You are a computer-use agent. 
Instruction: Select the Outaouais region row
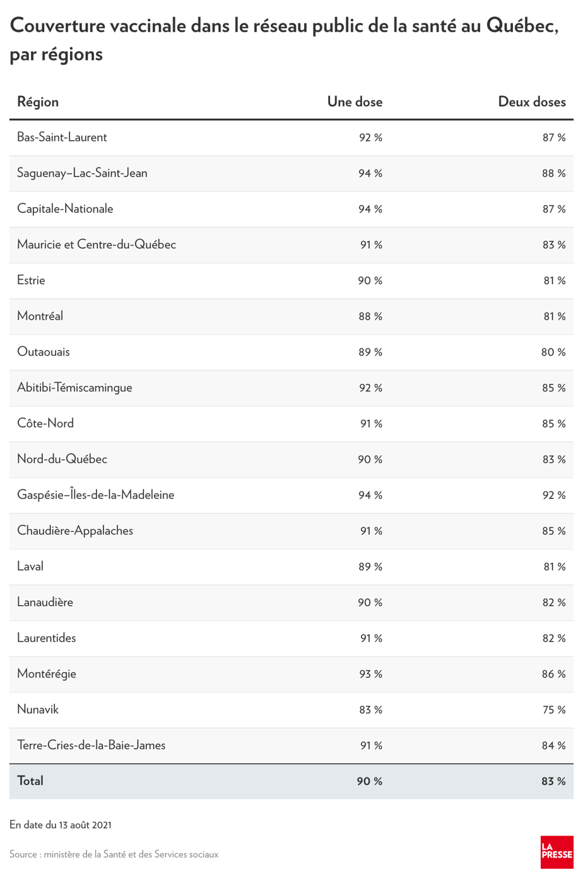(x=291, y=352)
